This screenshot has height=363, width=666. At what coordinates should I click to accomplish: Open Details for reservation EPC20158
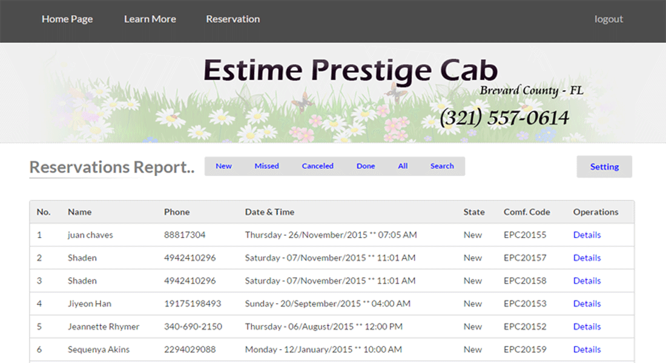(x=587, y=281)
